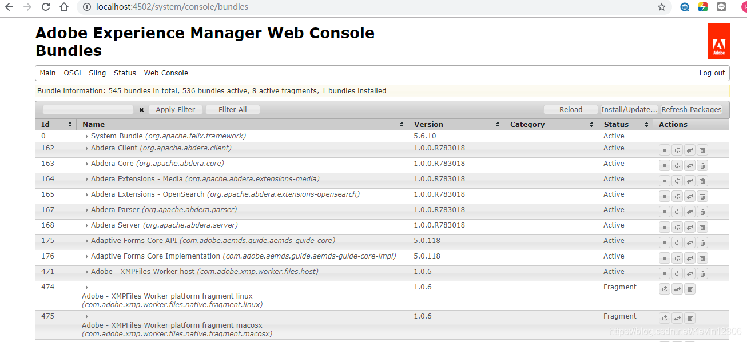Click the Fragment status of bundle 474
This screenshot has height=342, width=747.
tap(619, 287)
